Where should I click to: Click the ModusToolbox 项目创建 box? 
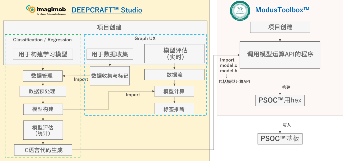click(280, 27)
